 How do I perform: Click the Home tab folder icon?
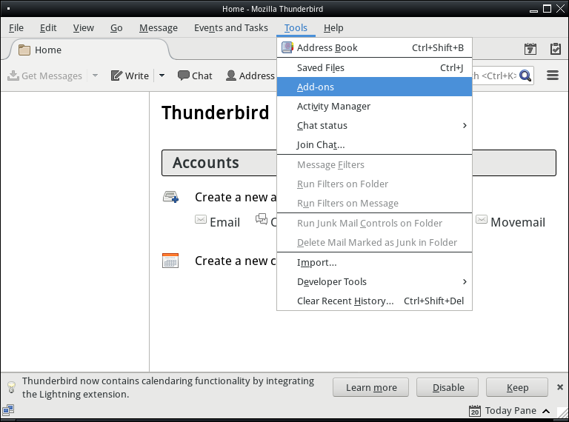click(x=24, y=50)
